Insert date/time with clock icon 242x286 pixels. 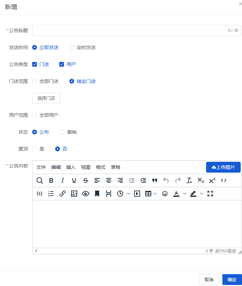point(120,194)
